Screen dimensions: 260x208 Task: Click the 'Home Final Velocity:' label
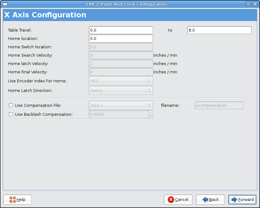coord(28,72)
